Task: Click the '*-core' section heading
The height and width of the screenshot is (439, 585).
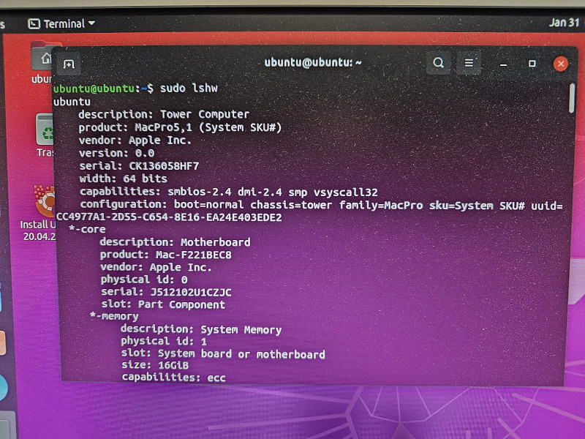Action: (87, 229)
